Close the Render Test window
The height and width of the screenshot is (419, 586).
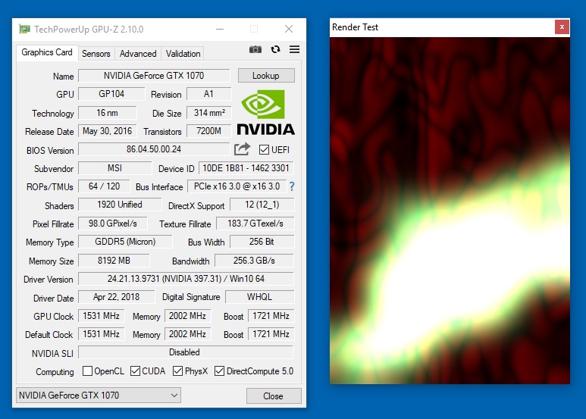pyautogui.click(x=562, y=27)
